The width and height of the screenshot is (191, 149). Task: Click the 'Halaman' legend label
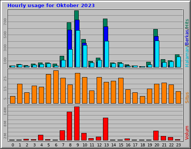(187, 57)
